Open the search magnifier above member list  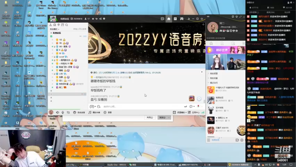(x=67, y=25)
